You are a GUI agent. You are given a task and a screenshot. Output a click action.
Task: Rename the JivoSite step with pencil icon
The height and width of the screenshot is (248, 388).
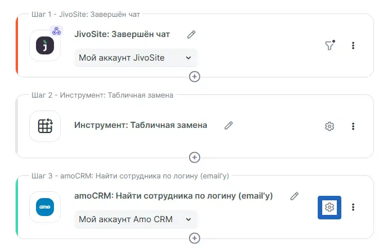click(191, 34)
